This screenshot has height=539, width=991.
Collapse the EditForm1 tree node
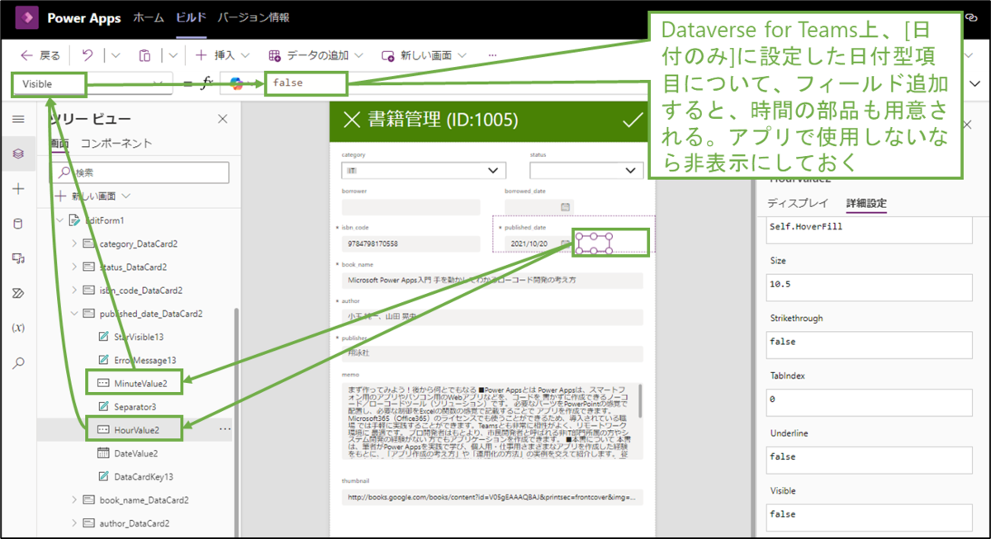[59, 221]
